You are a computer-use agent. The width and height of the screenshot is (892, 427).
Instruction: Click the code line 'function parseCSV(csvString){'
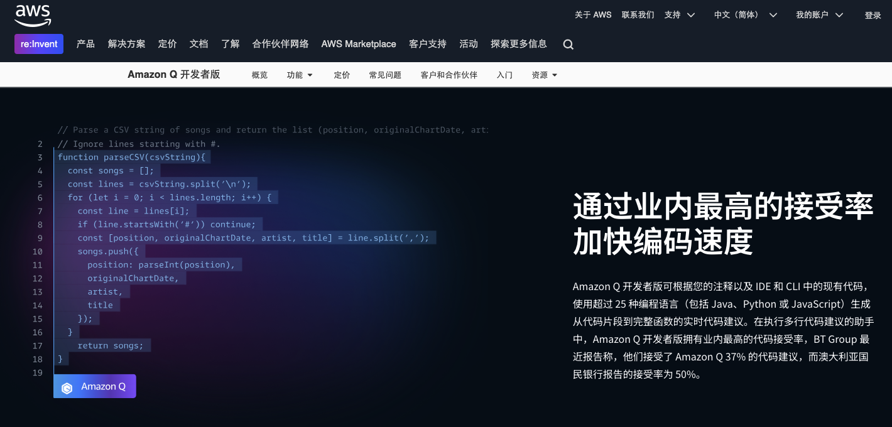tap(131, 158)
